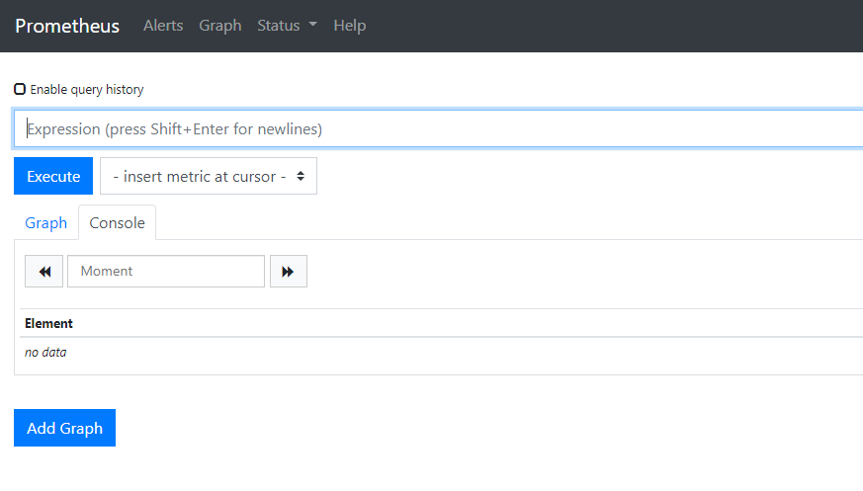Screen dimensions: 863x491
Task: Click the Prometheus brand logo
Action: (67, 26)
